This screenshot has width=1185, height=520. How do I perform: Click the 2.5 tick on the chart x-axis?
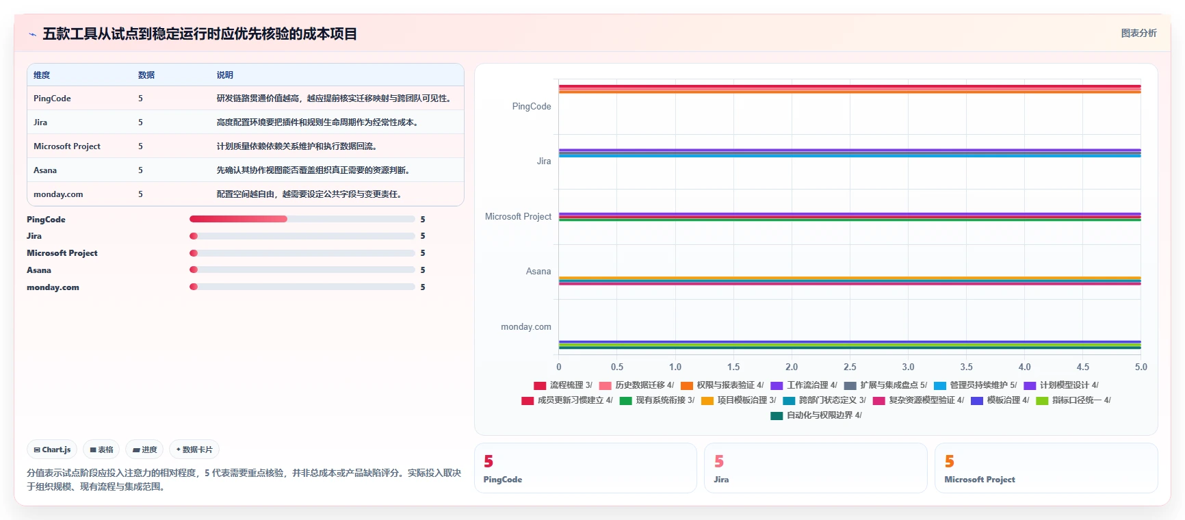(x=850, y=367)
